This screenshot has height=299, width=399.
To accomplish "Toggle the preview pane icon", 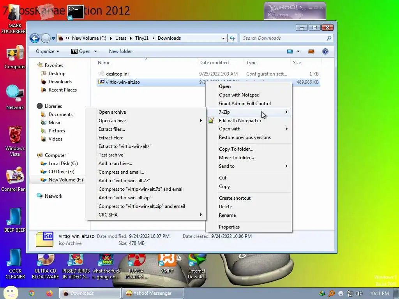I will (311, 51).
